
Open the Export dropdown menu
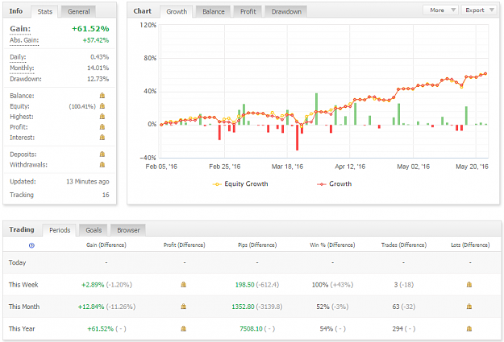coord(479,10)
